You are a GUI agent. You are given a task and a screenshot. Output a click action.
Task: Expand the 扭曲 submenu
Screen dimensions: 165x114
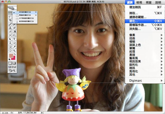point(145,38)
